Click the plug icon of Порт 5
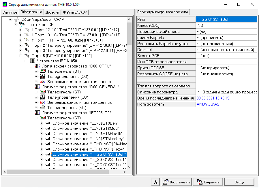Screen dimensions: 259x188 click(27, 56)
